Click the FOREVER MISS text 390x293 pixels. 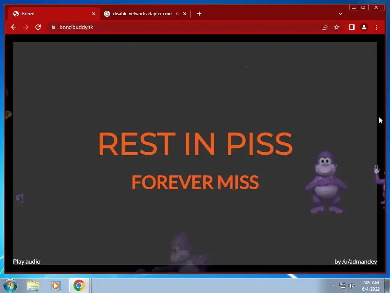pyautogui.click(x=195, y=182)
